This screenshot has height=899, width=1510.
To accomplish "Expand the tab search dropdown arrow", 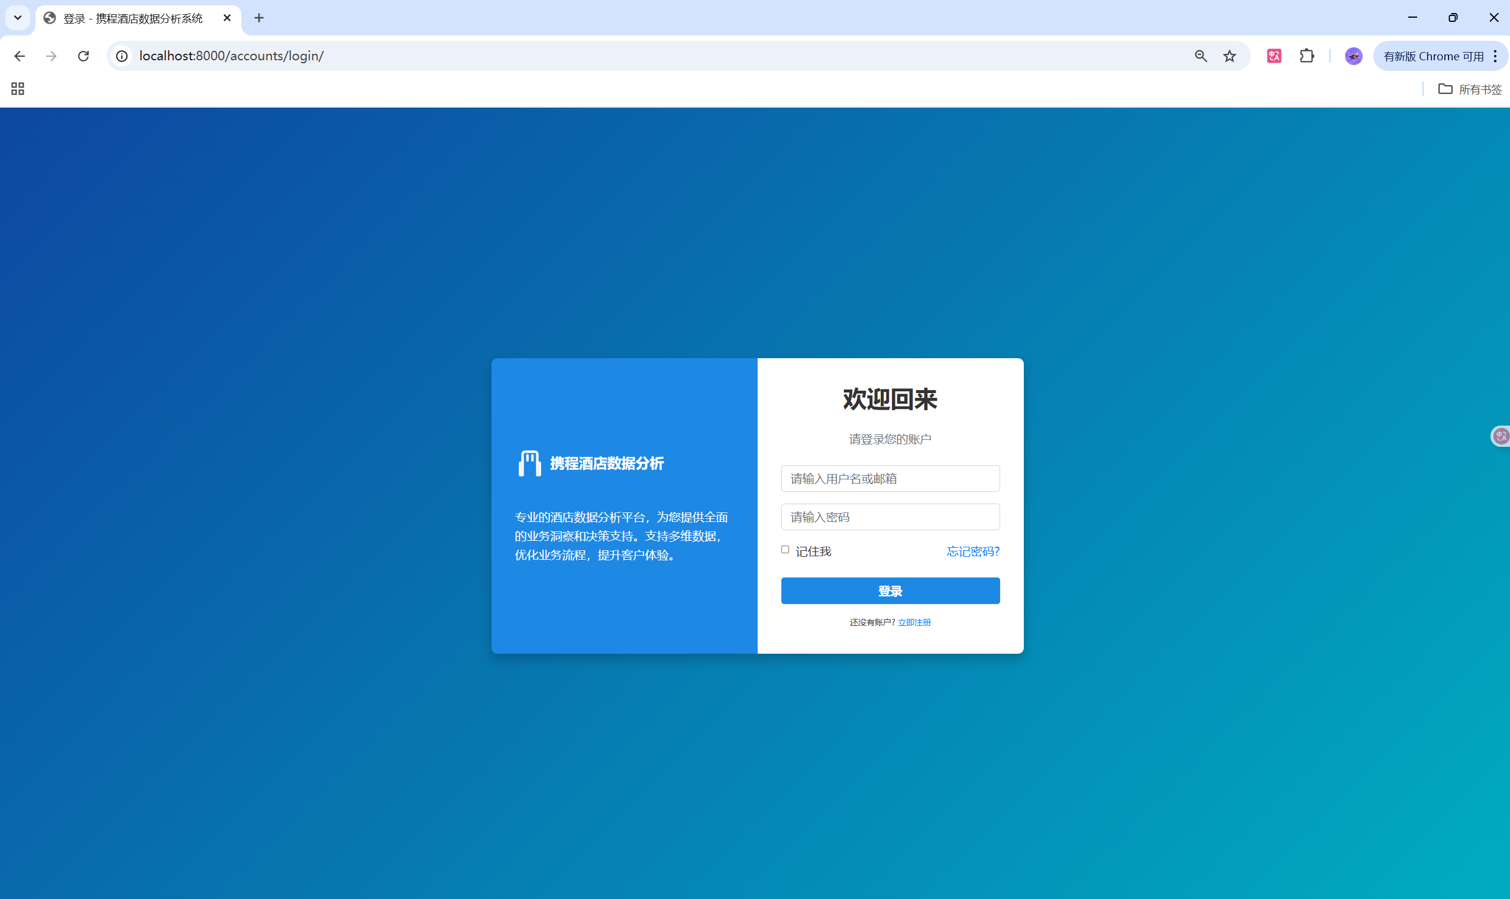I will click(x=18, y=18).
